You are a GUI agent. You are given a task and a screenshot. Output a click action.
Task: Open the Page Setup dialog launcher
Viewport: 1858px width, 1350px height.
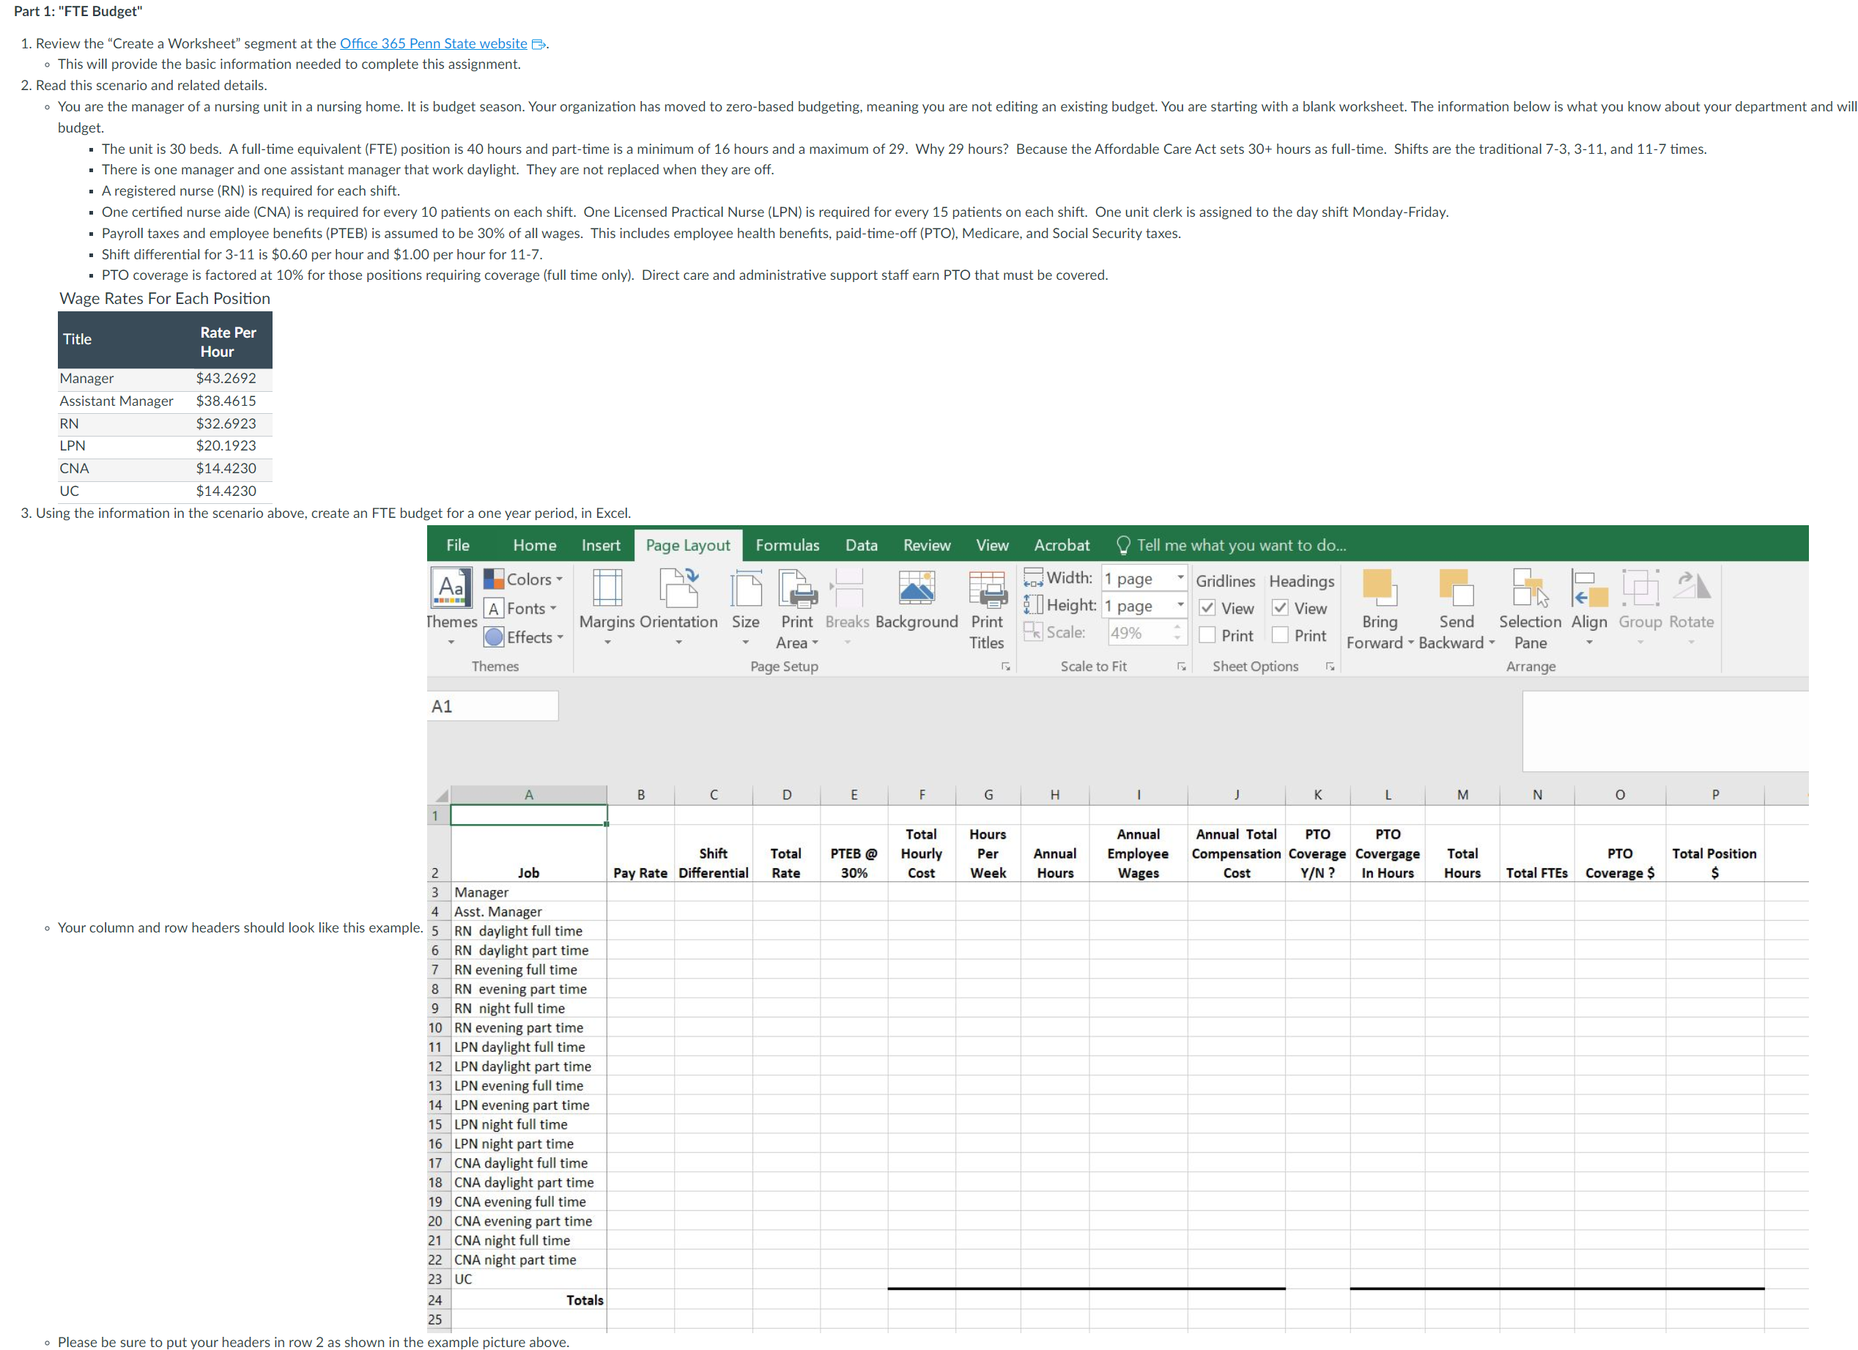coord(1005,667)
